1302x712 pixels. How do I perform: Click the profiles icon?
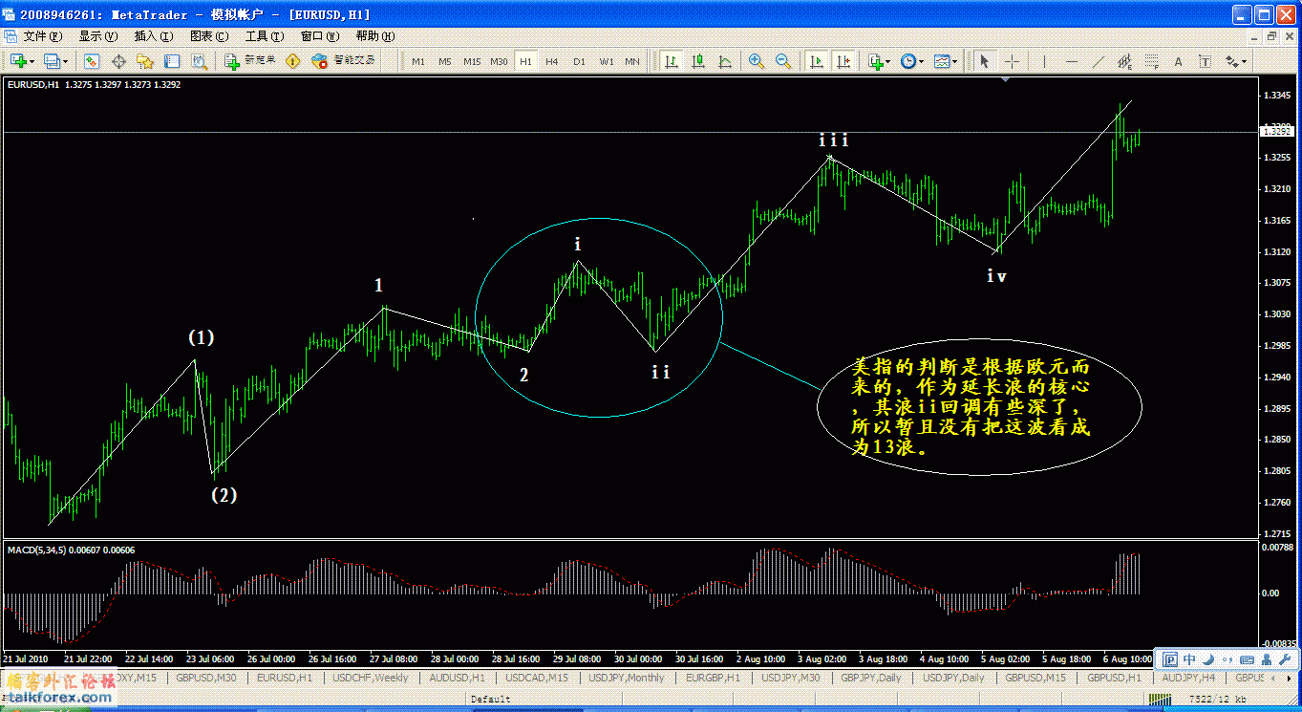point(52,61)
